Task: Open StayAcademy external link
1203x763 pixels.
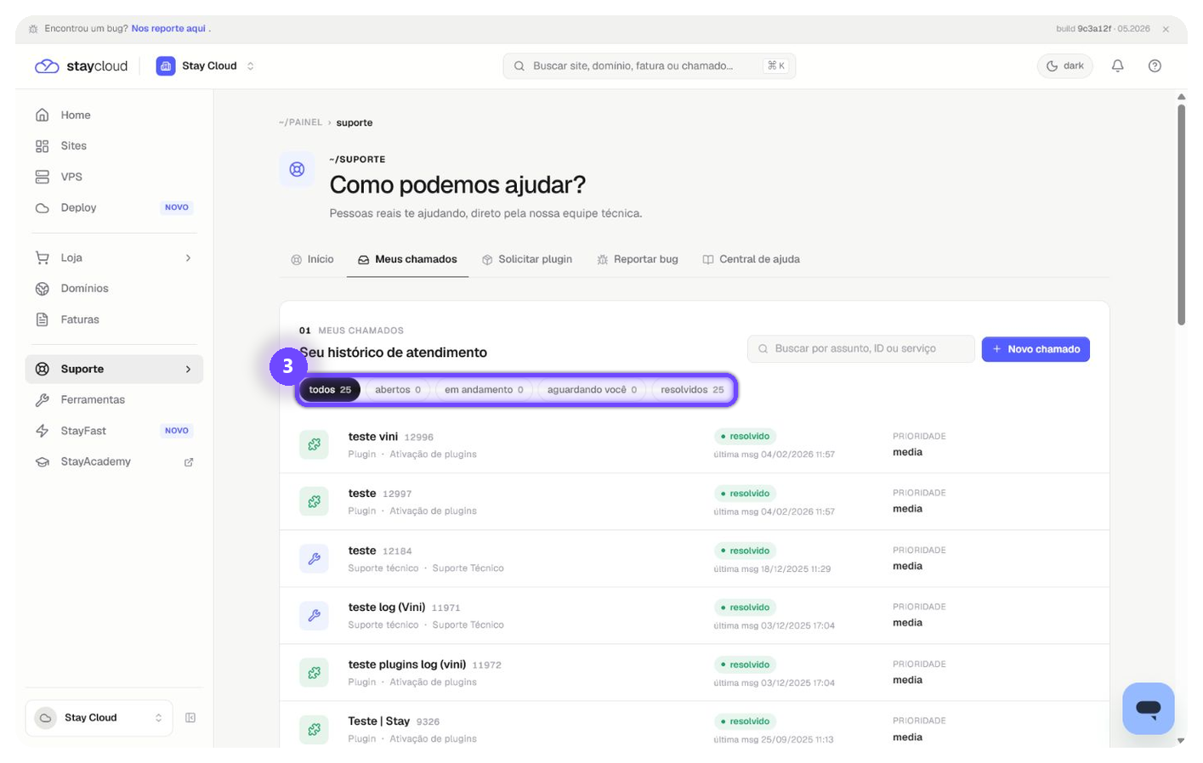Action: [114, 461]
